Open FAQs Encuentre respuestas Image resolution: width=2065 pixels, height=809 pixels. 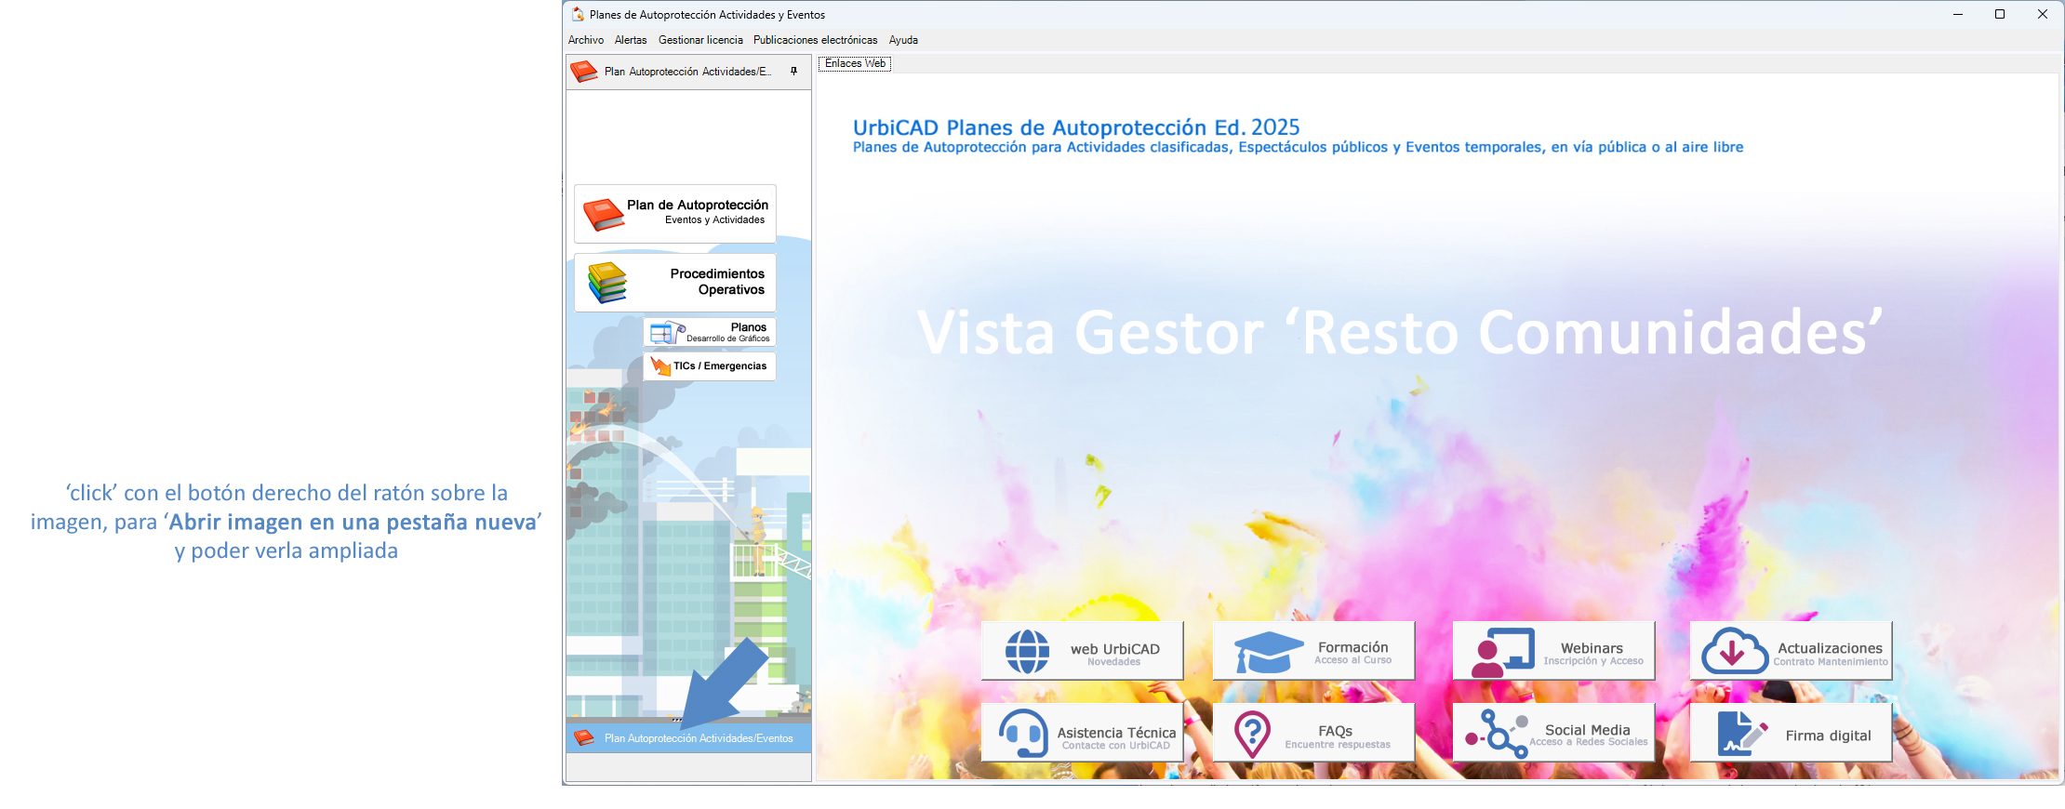[x=1313, y=733]
